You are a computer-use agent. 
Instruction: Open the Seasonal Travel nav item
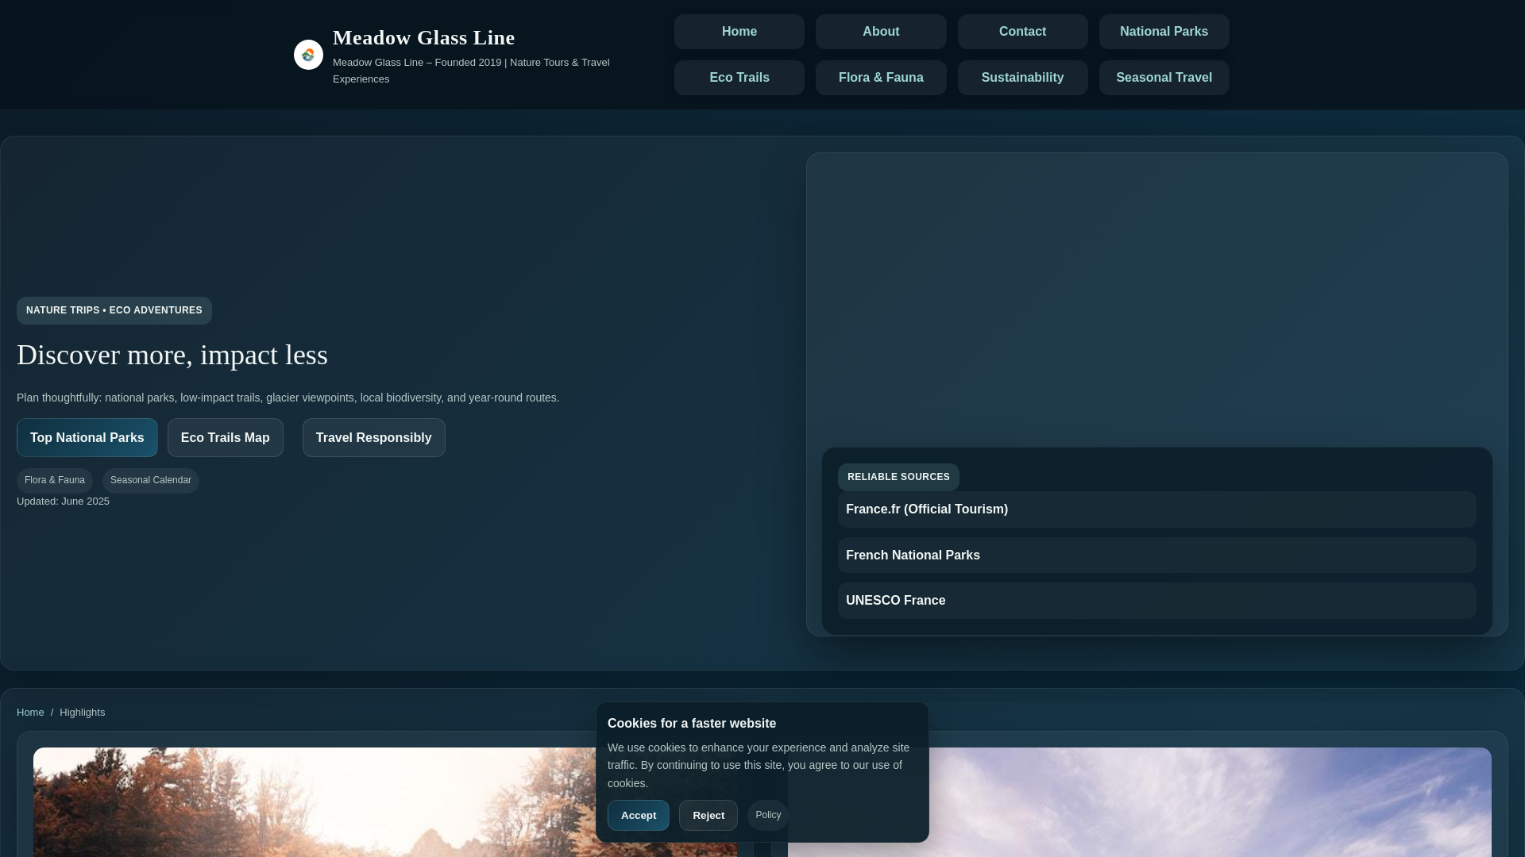coord(1164,78)
